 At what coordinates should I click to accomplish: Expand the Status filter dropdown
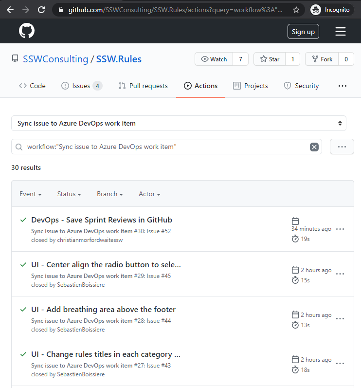coord(69,194)
